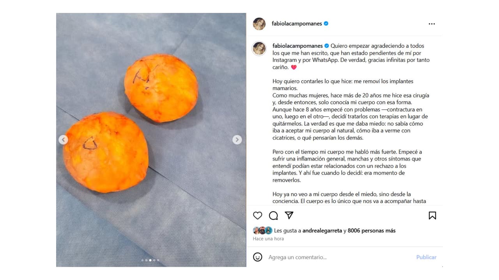499x280 pixels.
Task: Open fabiolacampomanes username in caption
Action: [x=297, y=46]
